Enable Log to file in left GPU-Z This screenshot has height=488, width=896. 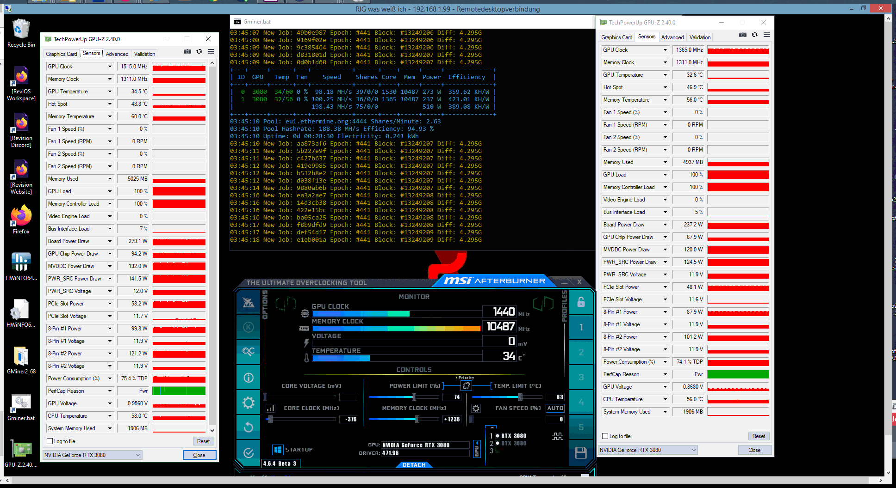[50, 441]
